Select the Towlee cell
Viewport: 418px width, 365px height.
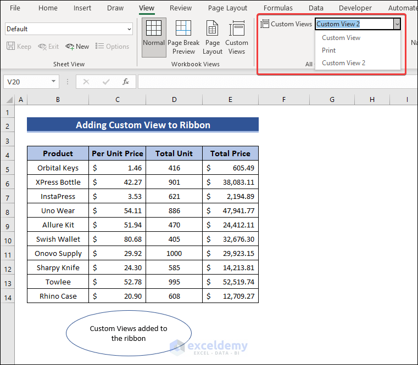(x=58, y=282)
